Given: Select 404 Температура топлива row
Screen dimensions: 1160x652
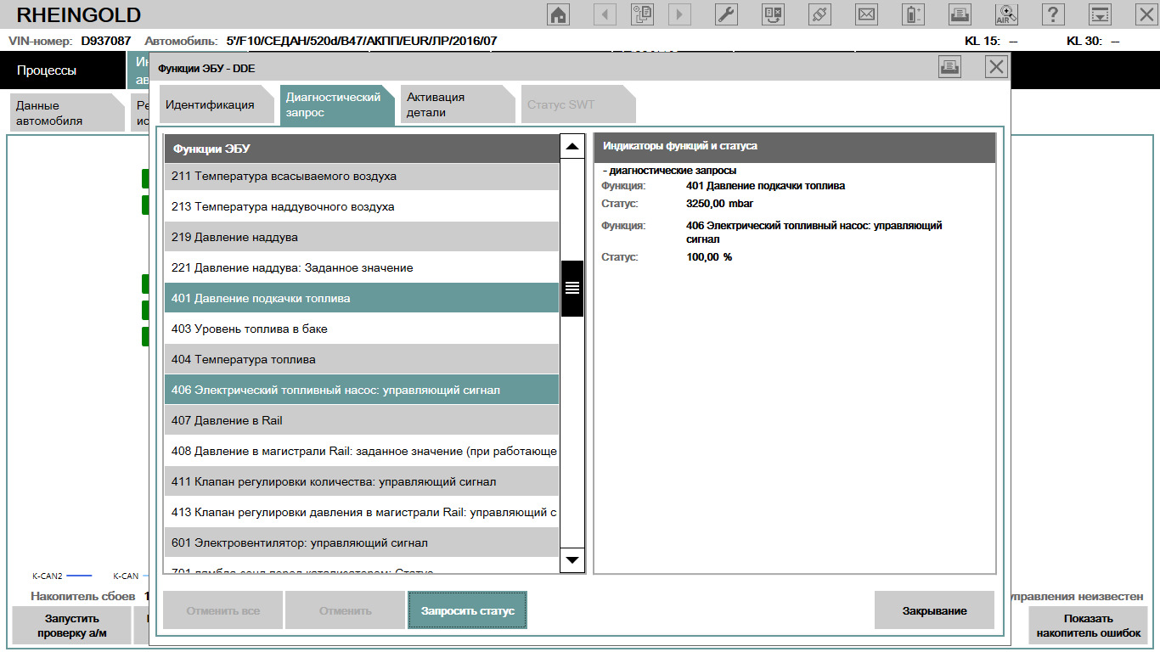Looking at the screenshot, I should (x=362, y=360).
